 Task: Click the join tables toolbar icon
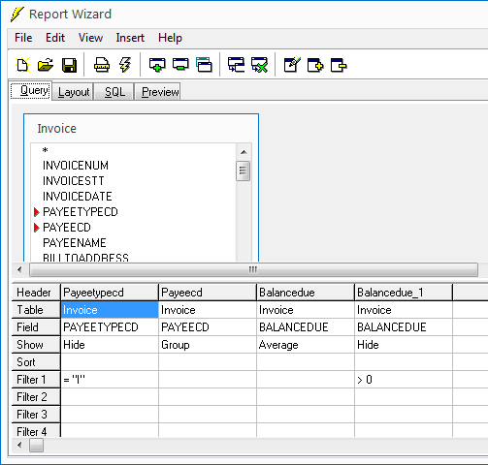tap(236, 65)
